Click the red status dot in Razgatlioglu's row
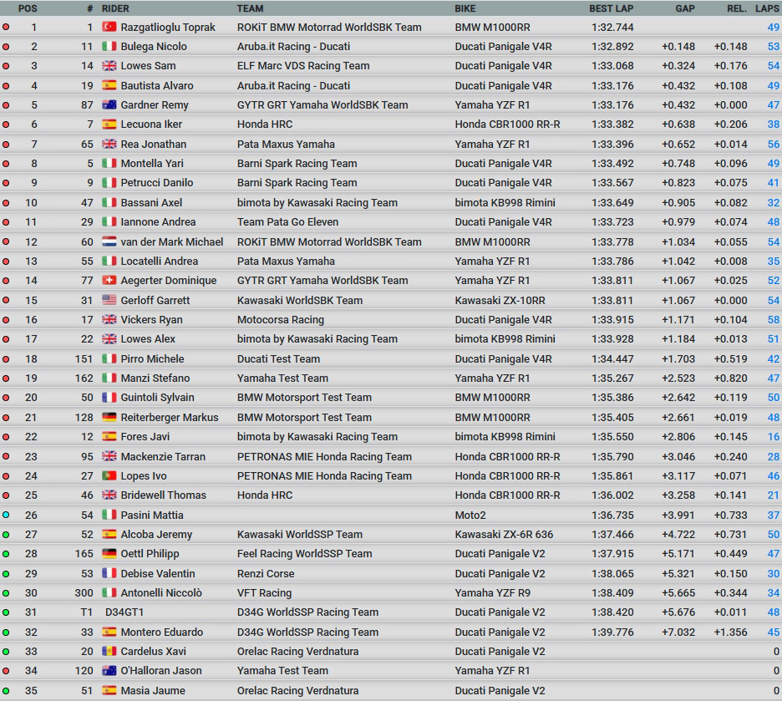 click(x=7, y=27)
